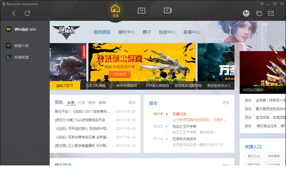This screenshot has height=172, width=286.
Task: Click the Tencent WeGame title logo
Action: pos(20,4)
